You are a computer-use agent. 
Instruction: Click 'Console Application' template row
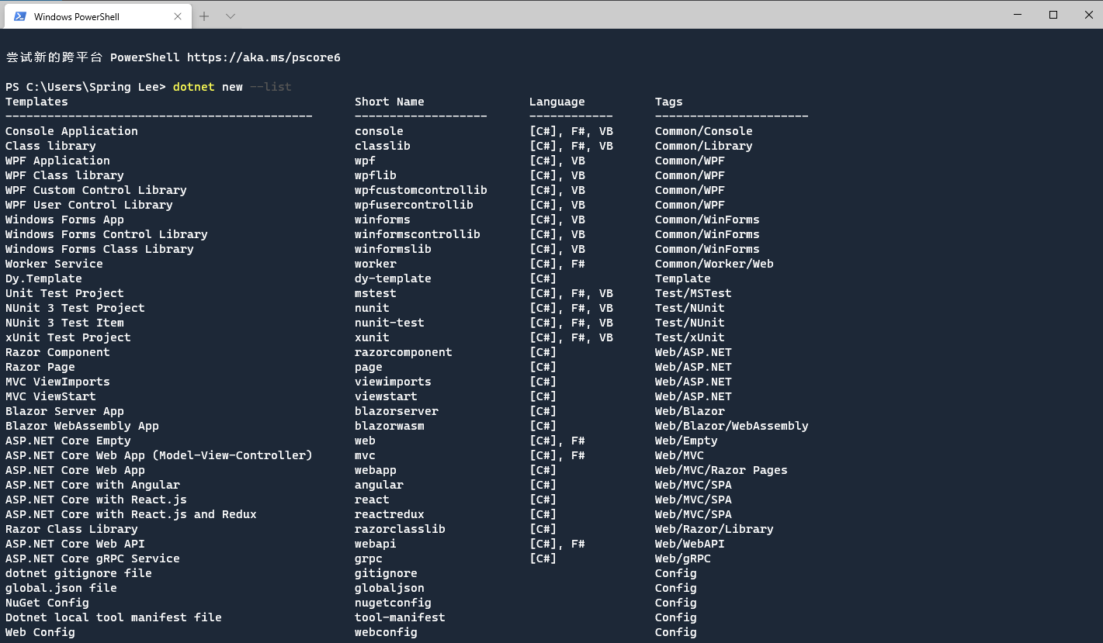(x=71, y=131)
